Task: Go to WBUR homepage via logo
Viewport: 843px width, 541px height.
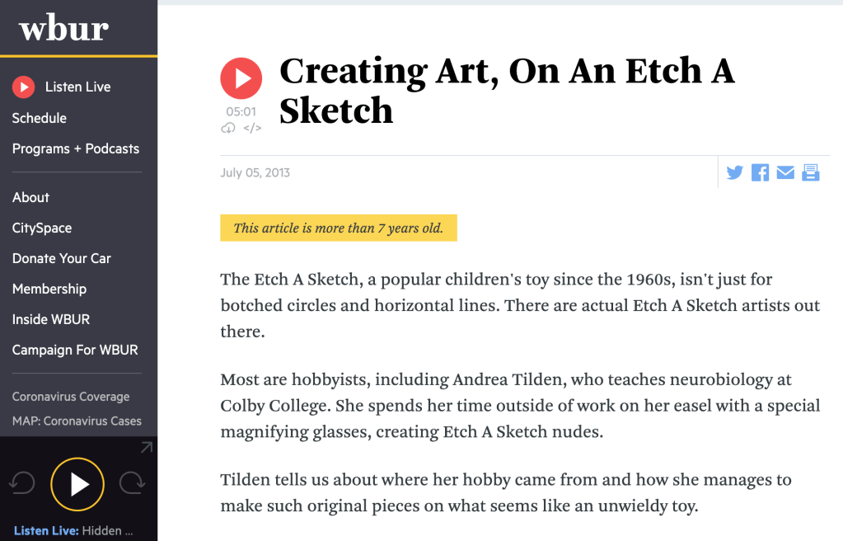Action: pyautogui.click(x=63, y=29)
